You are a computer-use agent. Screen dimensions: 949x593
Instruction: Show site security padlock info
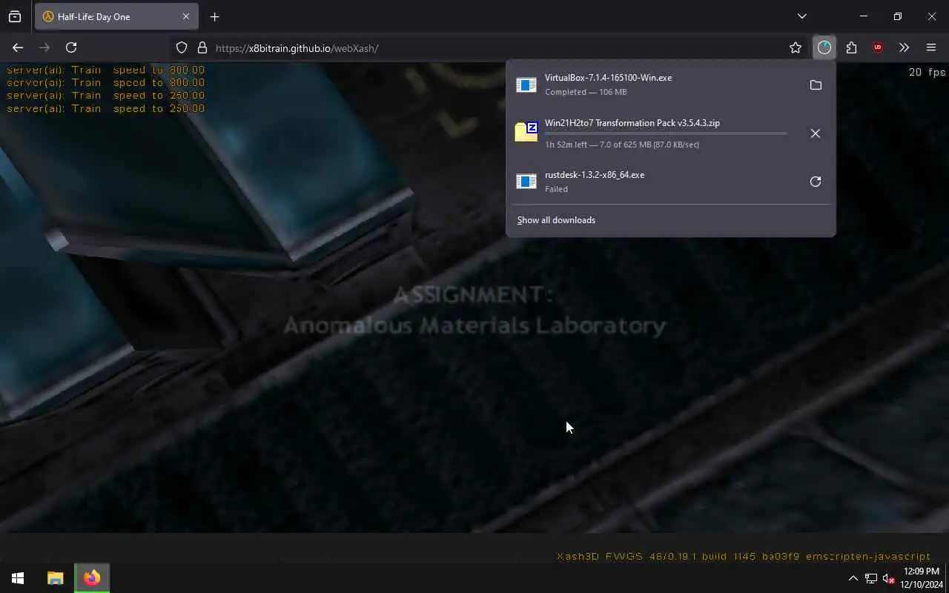[x=202, y=47]
